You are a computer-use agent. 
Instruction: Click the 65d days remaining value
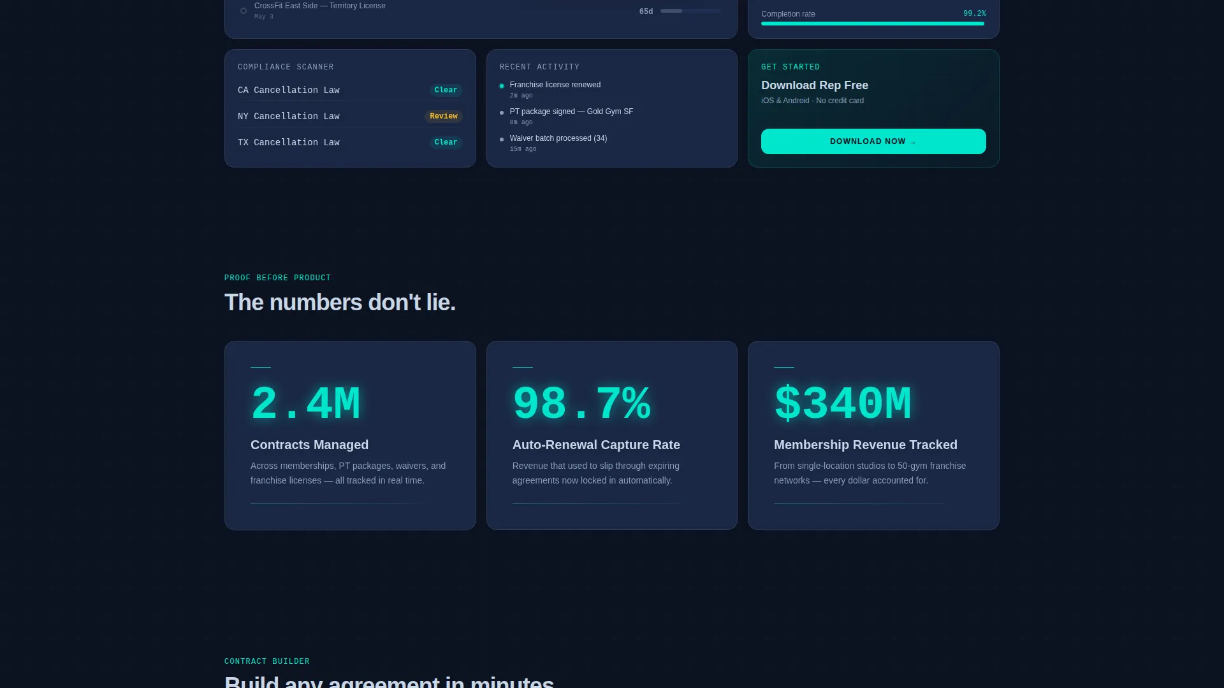tap(646, 11)
